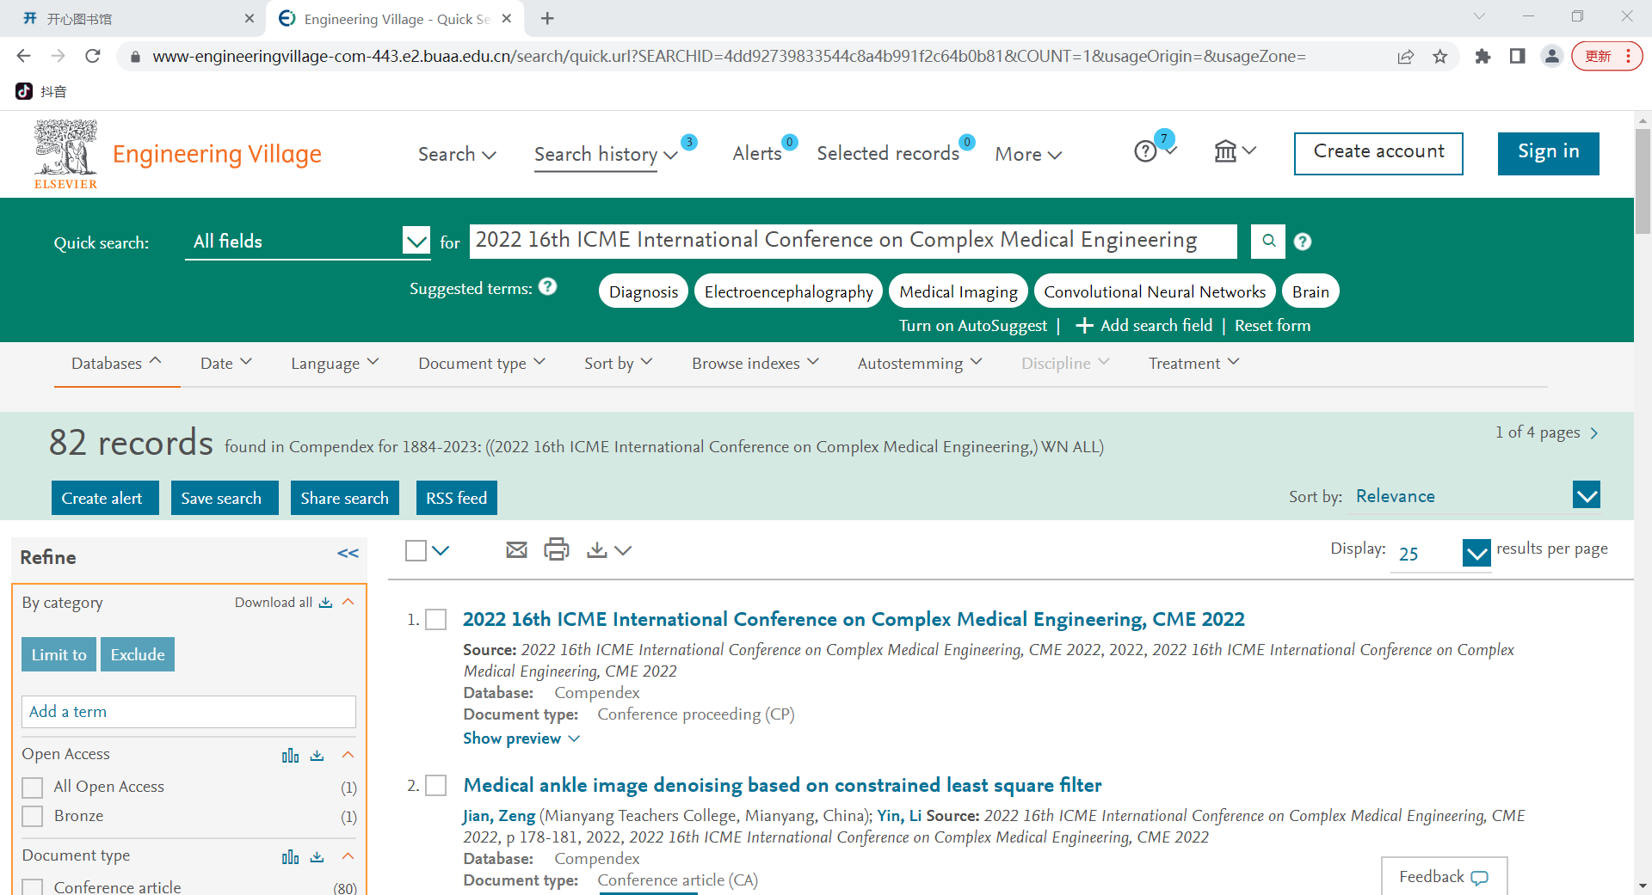Image resolution: width=1652 pixels, height=895 pixels.
Task: Select record 2 checkbox
Action: tap(436, 785)
